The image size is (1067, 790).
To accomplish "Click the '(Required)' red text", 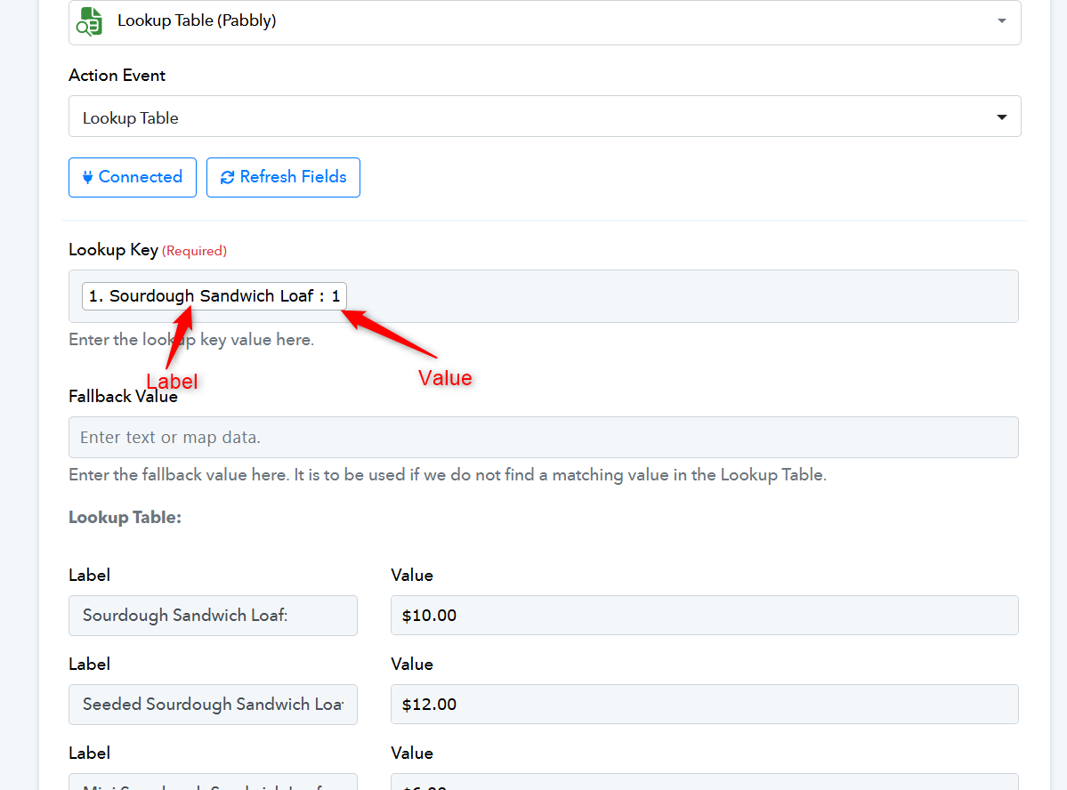I will coord(195,251).
